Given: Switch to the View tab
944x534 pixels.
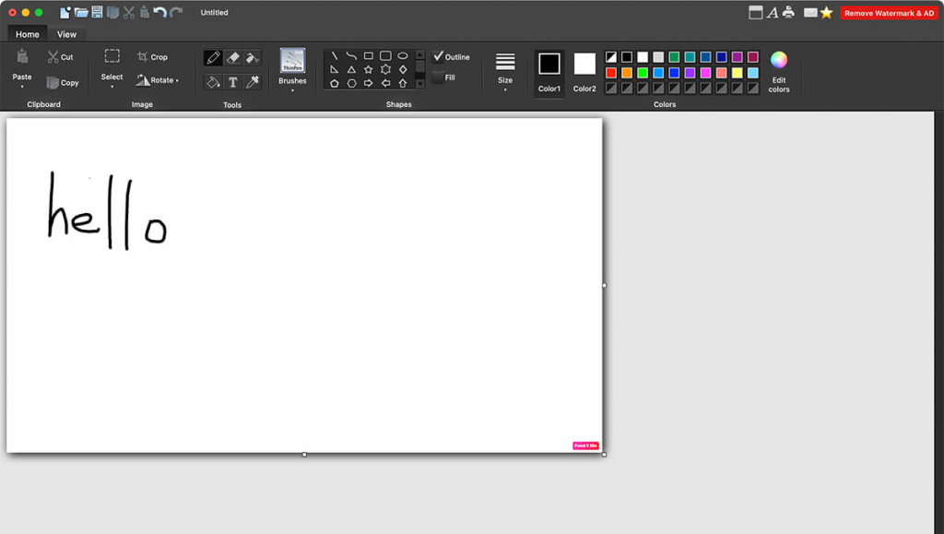Looking at the screenshot, I should 66,34.
